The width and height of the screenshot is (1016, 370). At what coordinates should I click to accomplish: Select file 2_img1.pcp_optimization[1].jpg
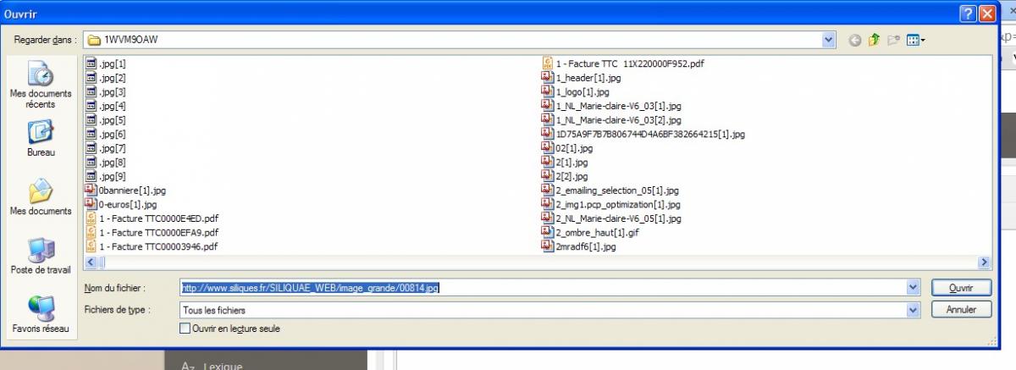tap(618, 204)
